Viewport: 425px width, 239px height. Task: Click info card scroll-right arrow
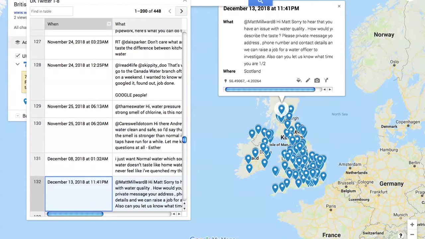click(x=330, y=89)
